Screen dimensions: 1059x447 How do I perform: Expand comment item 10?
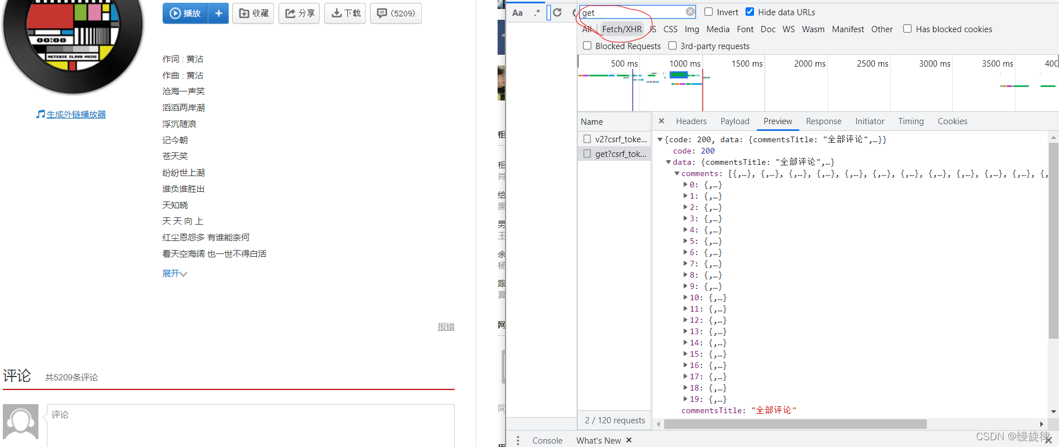[x=685, y=297]
